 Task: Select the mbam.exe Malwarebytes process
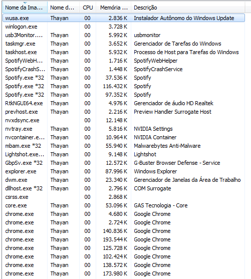click(x=124, y=146)
